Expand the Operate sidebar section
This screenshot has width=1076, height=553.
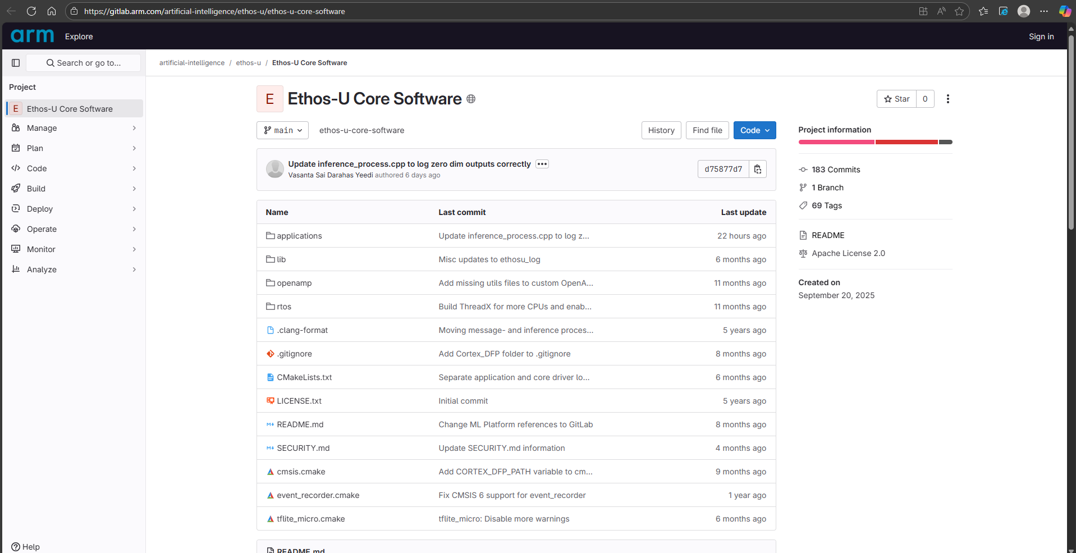click(74, 229)
